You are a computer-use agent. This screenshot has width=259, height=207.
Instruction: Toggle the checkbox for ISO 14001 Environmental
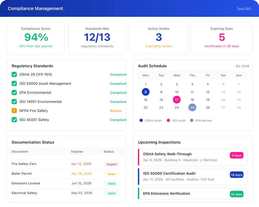pyautogui.click(x=14, y=102)
